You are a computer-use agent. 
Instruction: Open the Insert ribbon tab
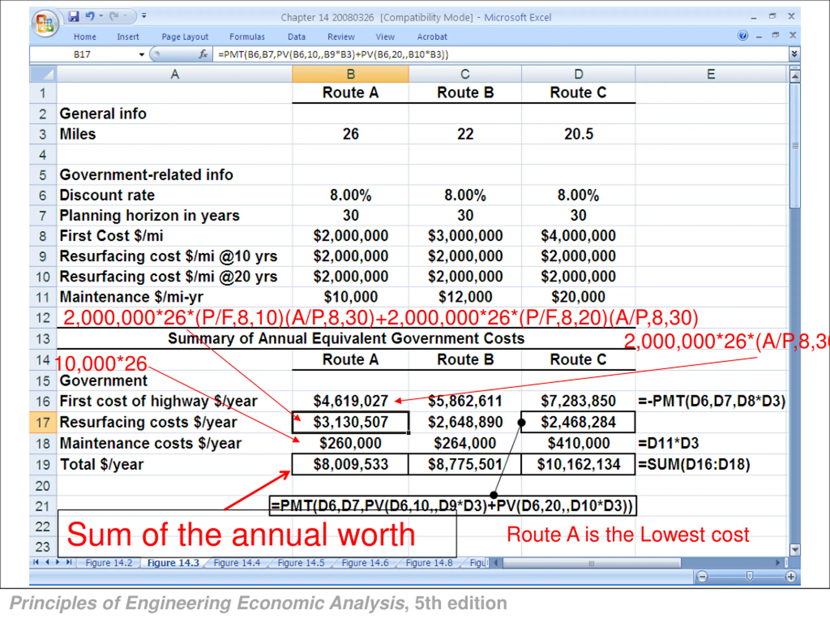(x=128, y=37)
